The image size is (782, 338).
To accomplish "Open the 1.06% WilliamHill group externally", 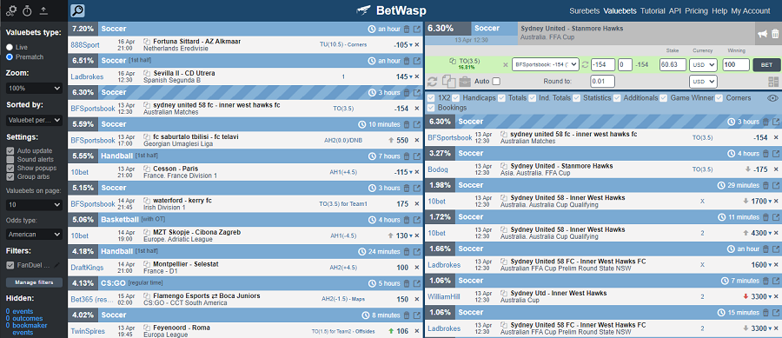I will [776, 280].
